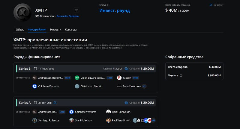Click the Distributed Global investor
The height and width of the screenshot is (129, 240).
(x=91, y=86)
